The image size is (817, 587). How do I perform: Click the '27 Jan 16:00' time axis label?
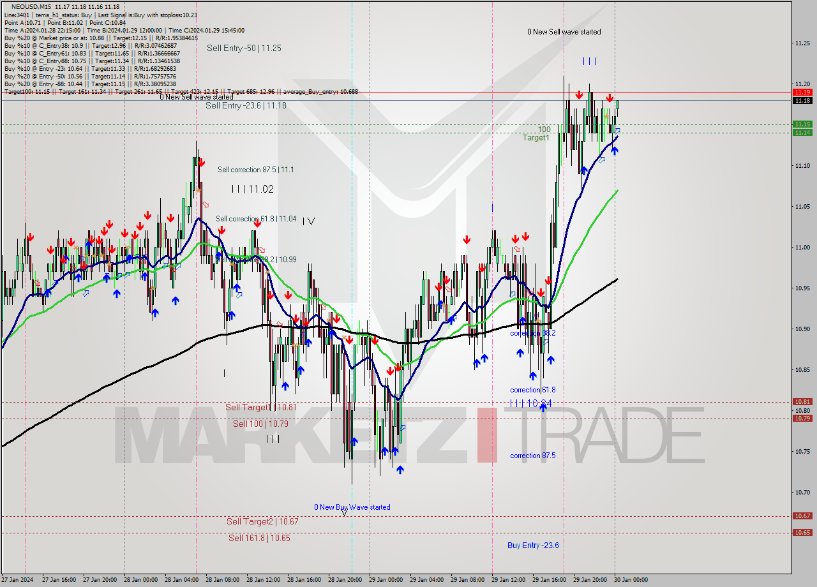(59, 580)
